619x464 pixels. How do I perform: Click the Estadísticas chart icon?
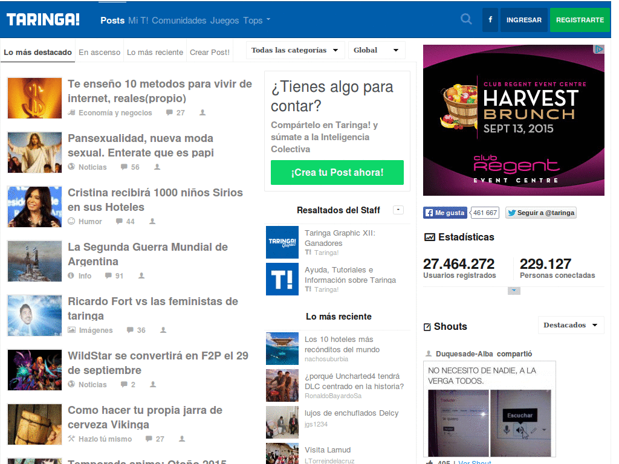point(430,237)
